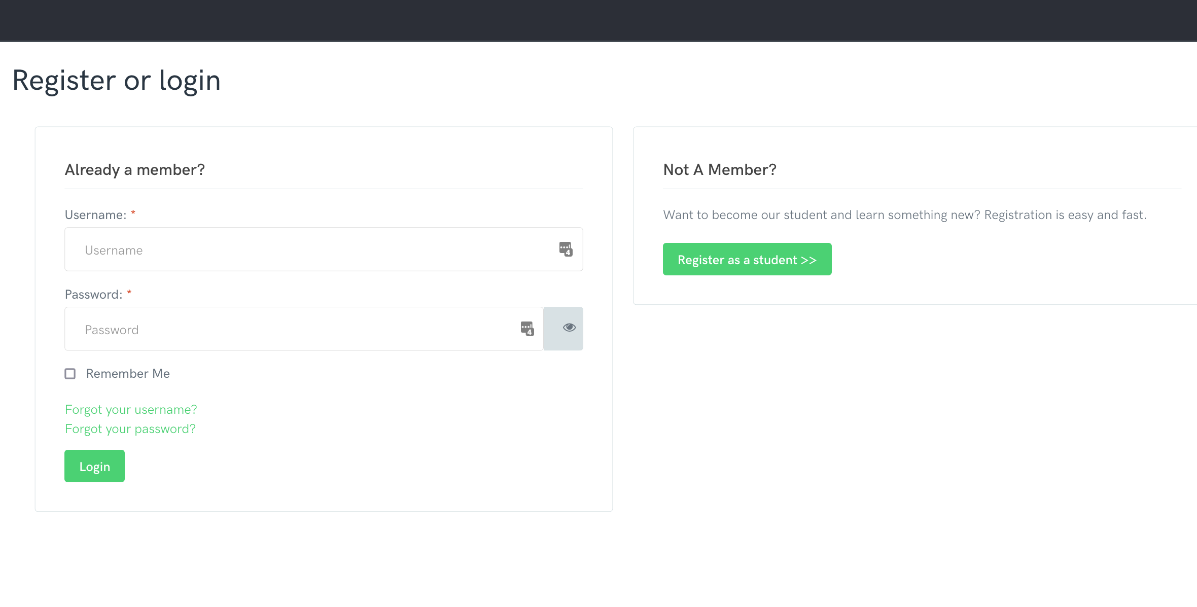Screen dimensions: 1197x607
Task: Click the Not A Member heading
Action: point(719,170)
